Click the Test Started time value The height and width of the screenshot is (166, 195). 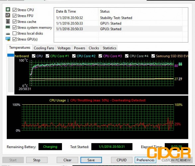(112, 147)
